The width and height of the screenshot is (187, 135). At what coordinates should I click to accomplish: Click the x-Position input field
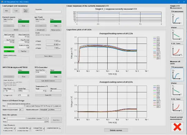52,41
